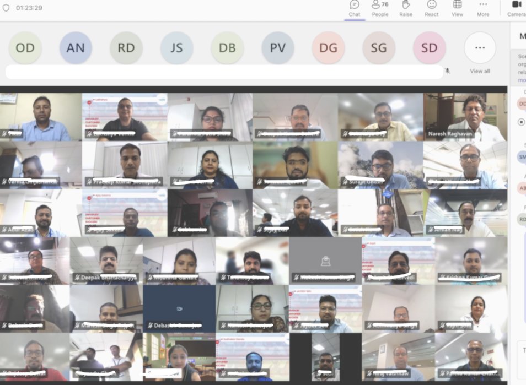Open the People list showing 76 participants
This screenshot has width=526, height=385.
pos(380,8)
